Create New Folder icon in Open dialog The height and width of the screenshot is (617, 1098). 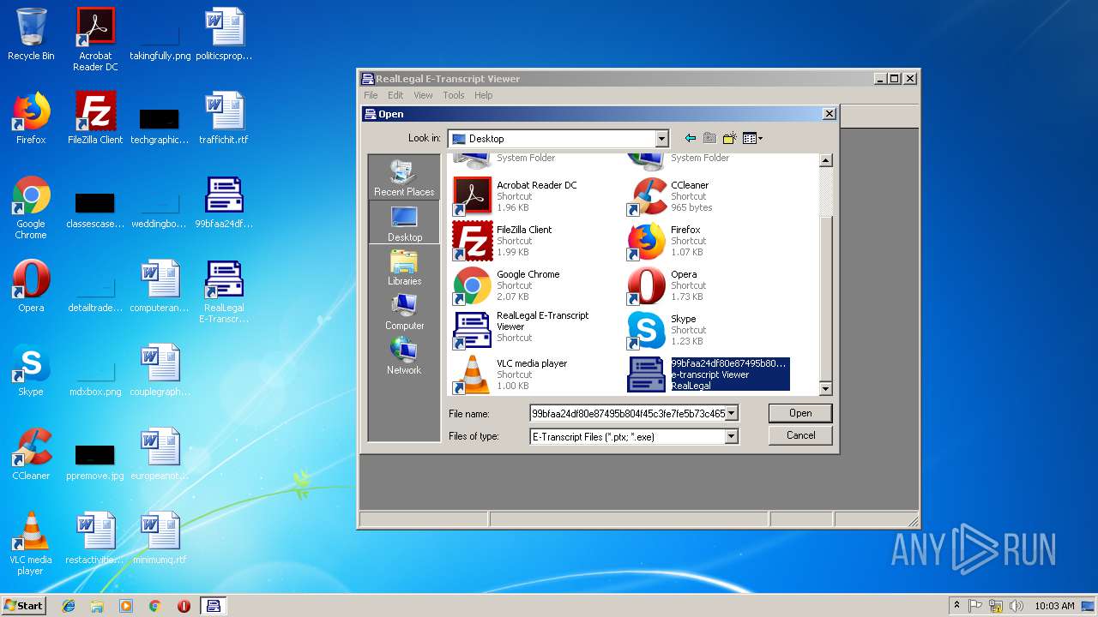(729, 138)
